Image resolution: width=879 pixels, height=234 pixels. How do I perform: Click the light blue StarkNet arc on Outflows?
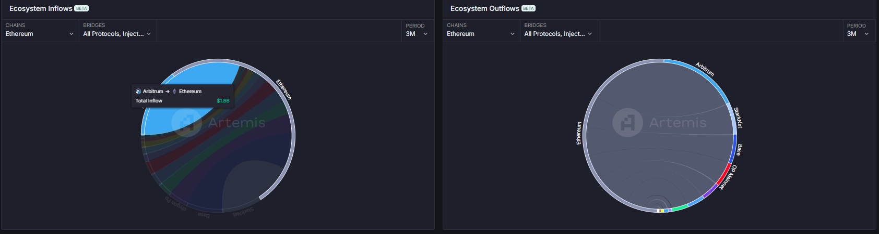click(x=733, y=119)
